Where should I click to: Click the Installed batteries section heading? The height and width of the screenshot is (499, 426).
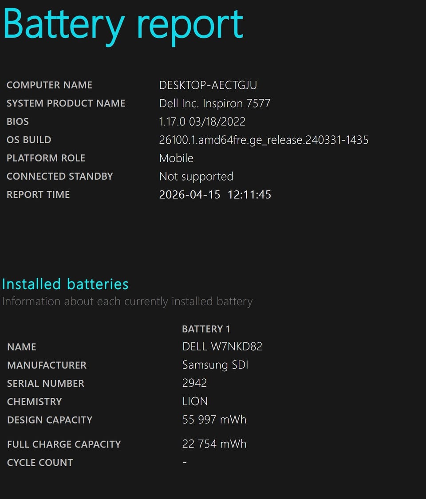(65, 284)
